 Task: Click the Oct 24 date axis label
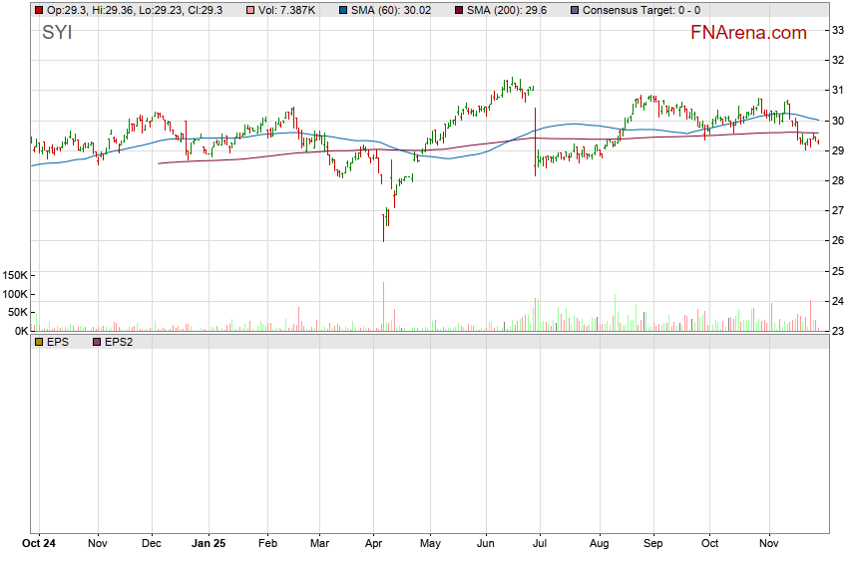pyautogui.click(x=39, y=544)
